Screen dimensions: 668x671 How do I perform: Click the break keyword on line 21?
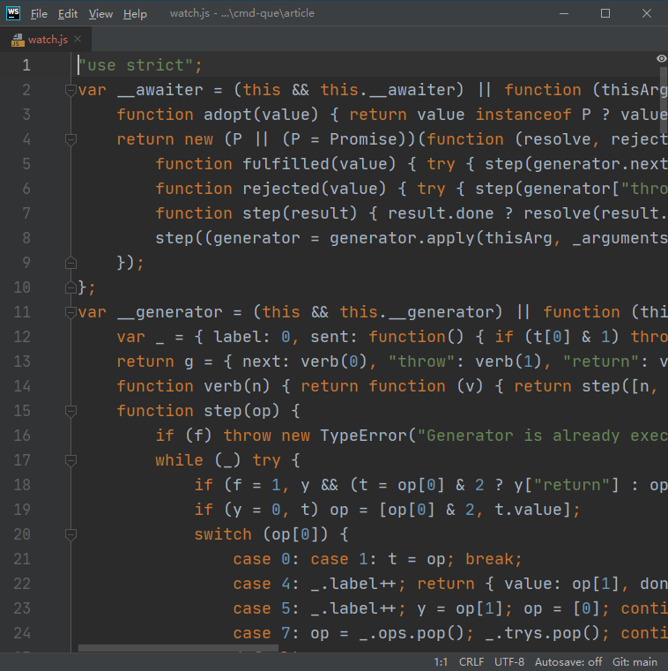point(490,559)
